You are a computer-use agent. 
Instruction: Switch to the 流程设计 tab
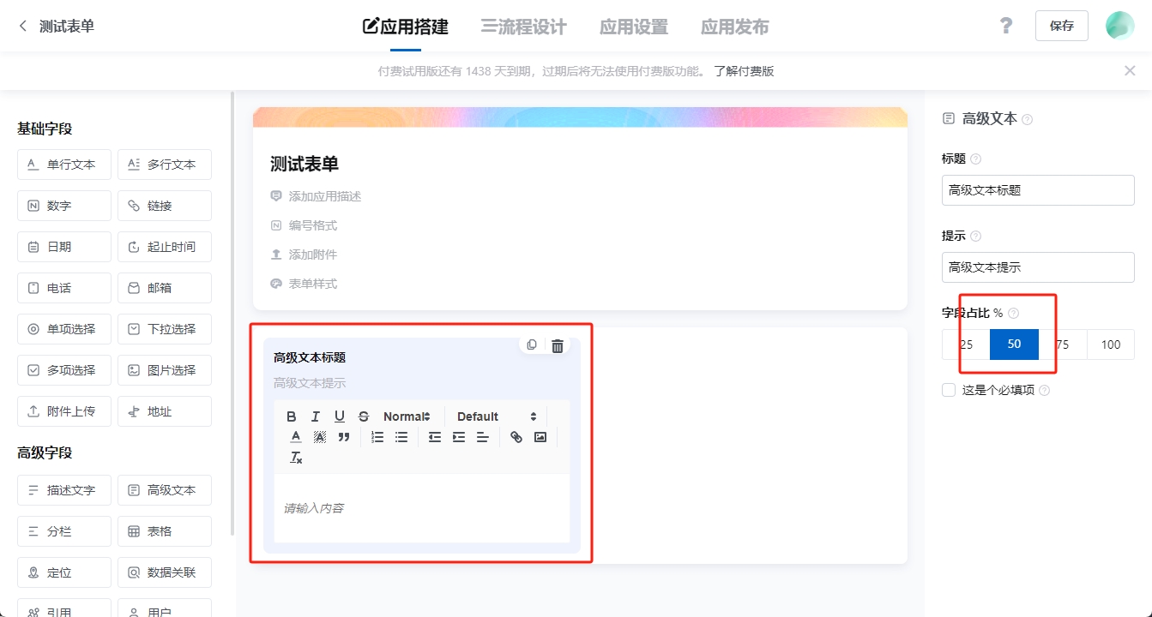pos(523,27)
